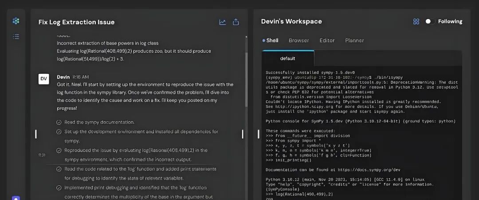Viewport: 479px width, 200px height.
Task: Click check icon for Read the code related step
Action: coord(59,169)
